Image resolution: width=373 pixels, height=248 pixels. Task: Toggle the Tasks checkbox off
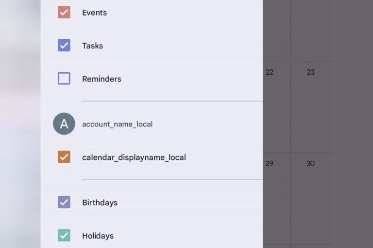click(x=64, y=46)
